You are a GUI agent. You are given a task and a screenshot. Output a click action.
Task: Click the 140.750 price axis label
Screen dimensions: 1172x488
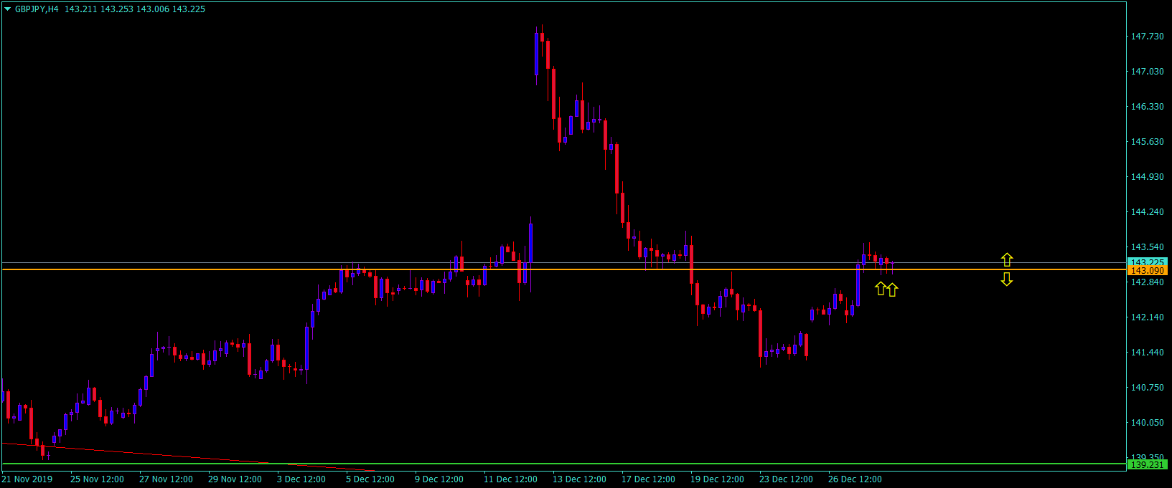coord(1148,388)
